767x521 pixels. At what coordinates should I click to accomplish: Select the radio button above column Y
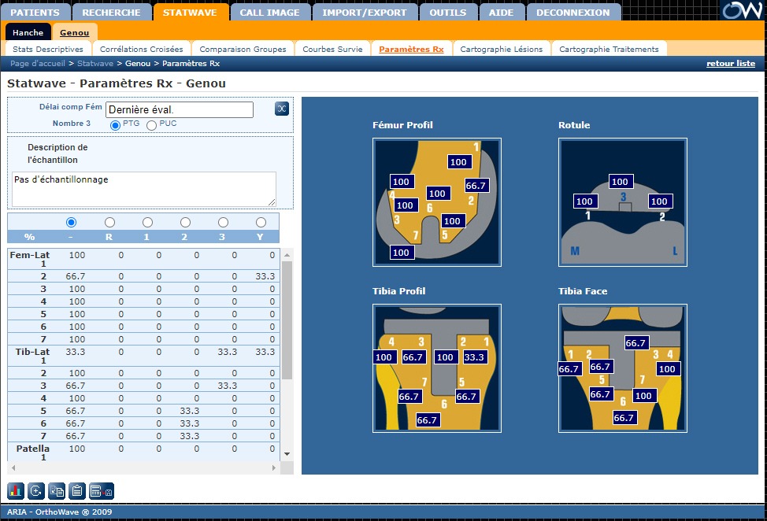[x=261, y=223]
